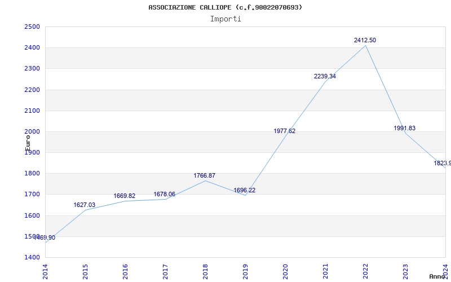
Task: Click the 2100 y-axis tick label
Action: [x=32, y=111]
